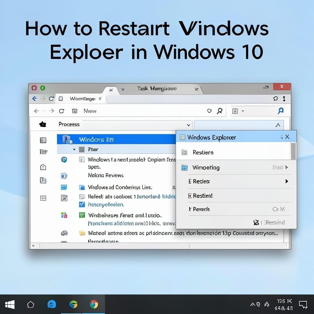Click the colorful icon beside the Wndbeineere row
Screen dimensions: 314x314
(x=64, y=215)
